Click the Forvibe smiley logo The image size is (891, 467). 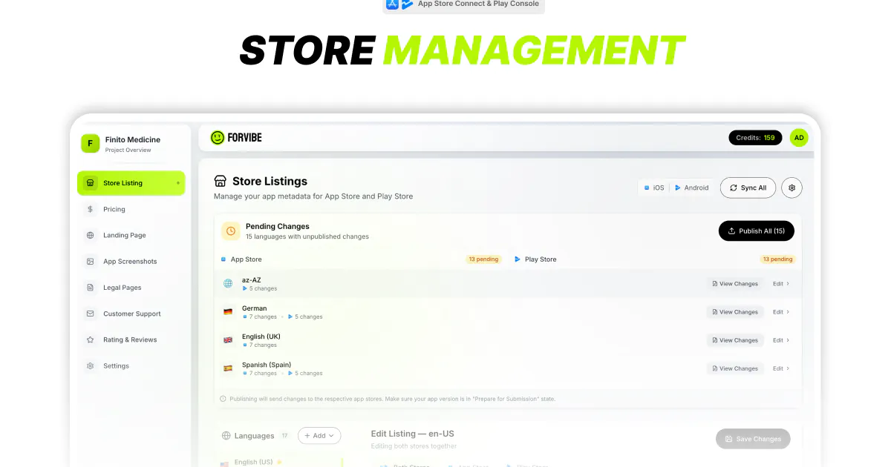pyautogui.click(x=218, y=138)
